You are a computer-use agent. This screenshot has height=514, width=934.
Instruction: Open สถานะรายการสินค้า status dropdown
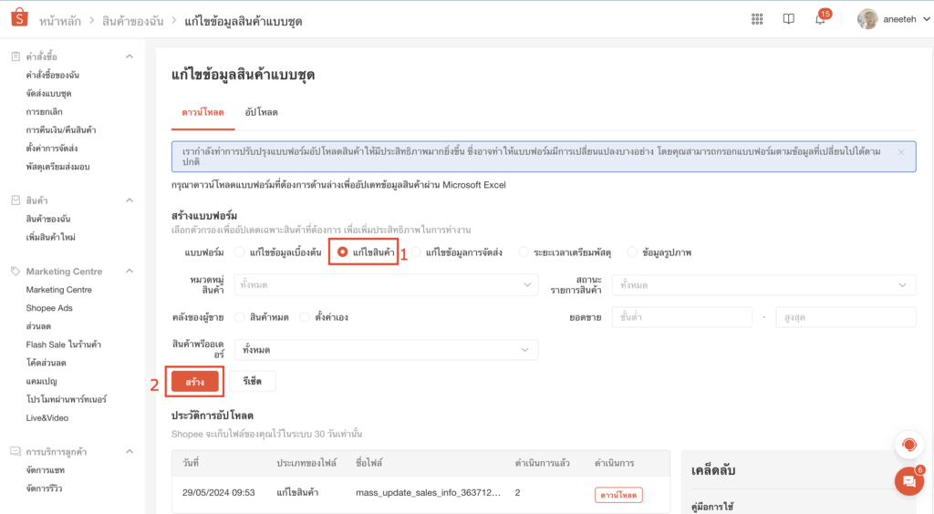click(x=763, y=285)
